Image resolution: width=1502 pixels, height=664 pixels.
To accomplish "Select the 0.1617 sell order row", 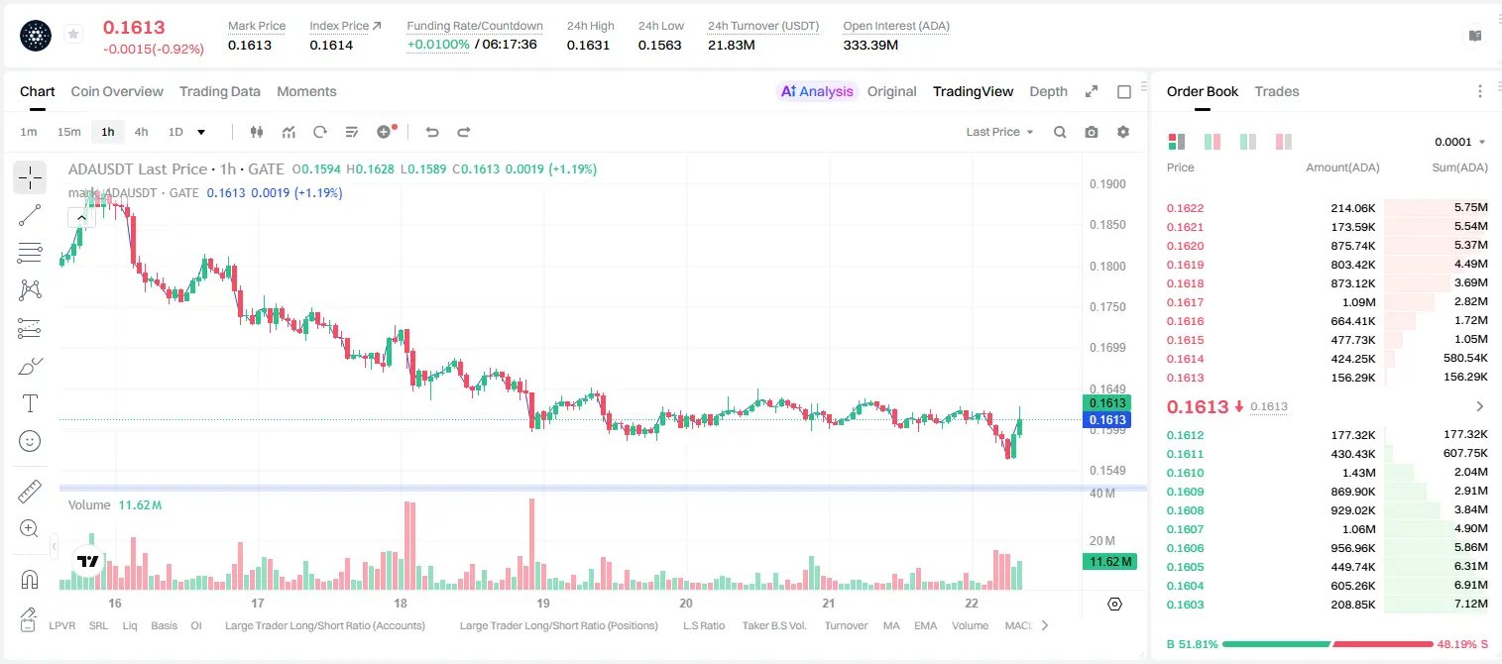I will click(1328, 302).
